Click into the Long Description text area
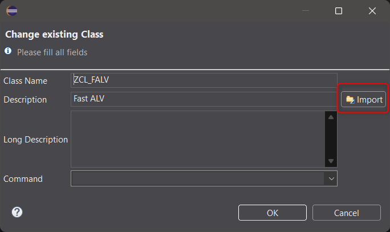The image size is (390, 232). click(198, 139)
